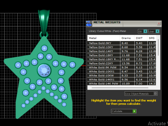Select the White Gold:9K PdW row
168x126 pixels.
[x=122, y=67]
